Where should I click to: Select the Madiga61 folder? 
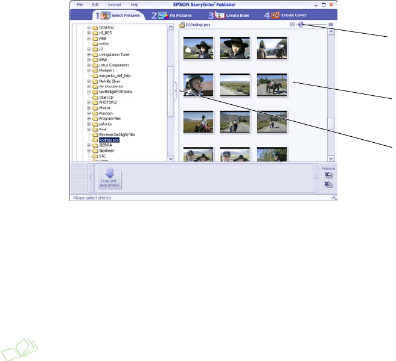click(x=106, y=71)
